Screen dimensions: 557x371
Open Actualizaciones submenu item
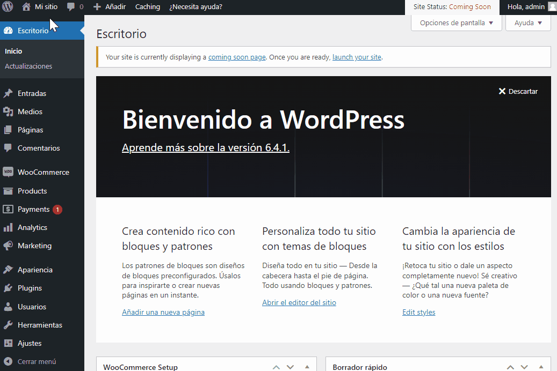pyautogui.click(x=28, y=66)
